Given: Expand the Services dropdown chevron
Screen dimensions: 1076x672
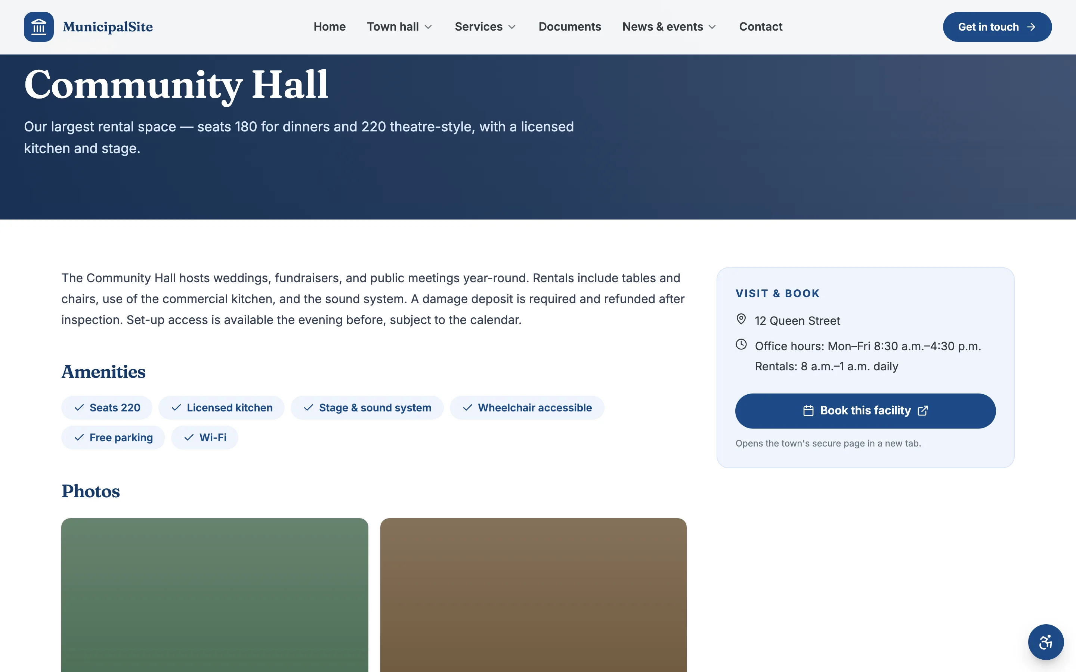Looking at the screenshot, I should pos(512,27).
